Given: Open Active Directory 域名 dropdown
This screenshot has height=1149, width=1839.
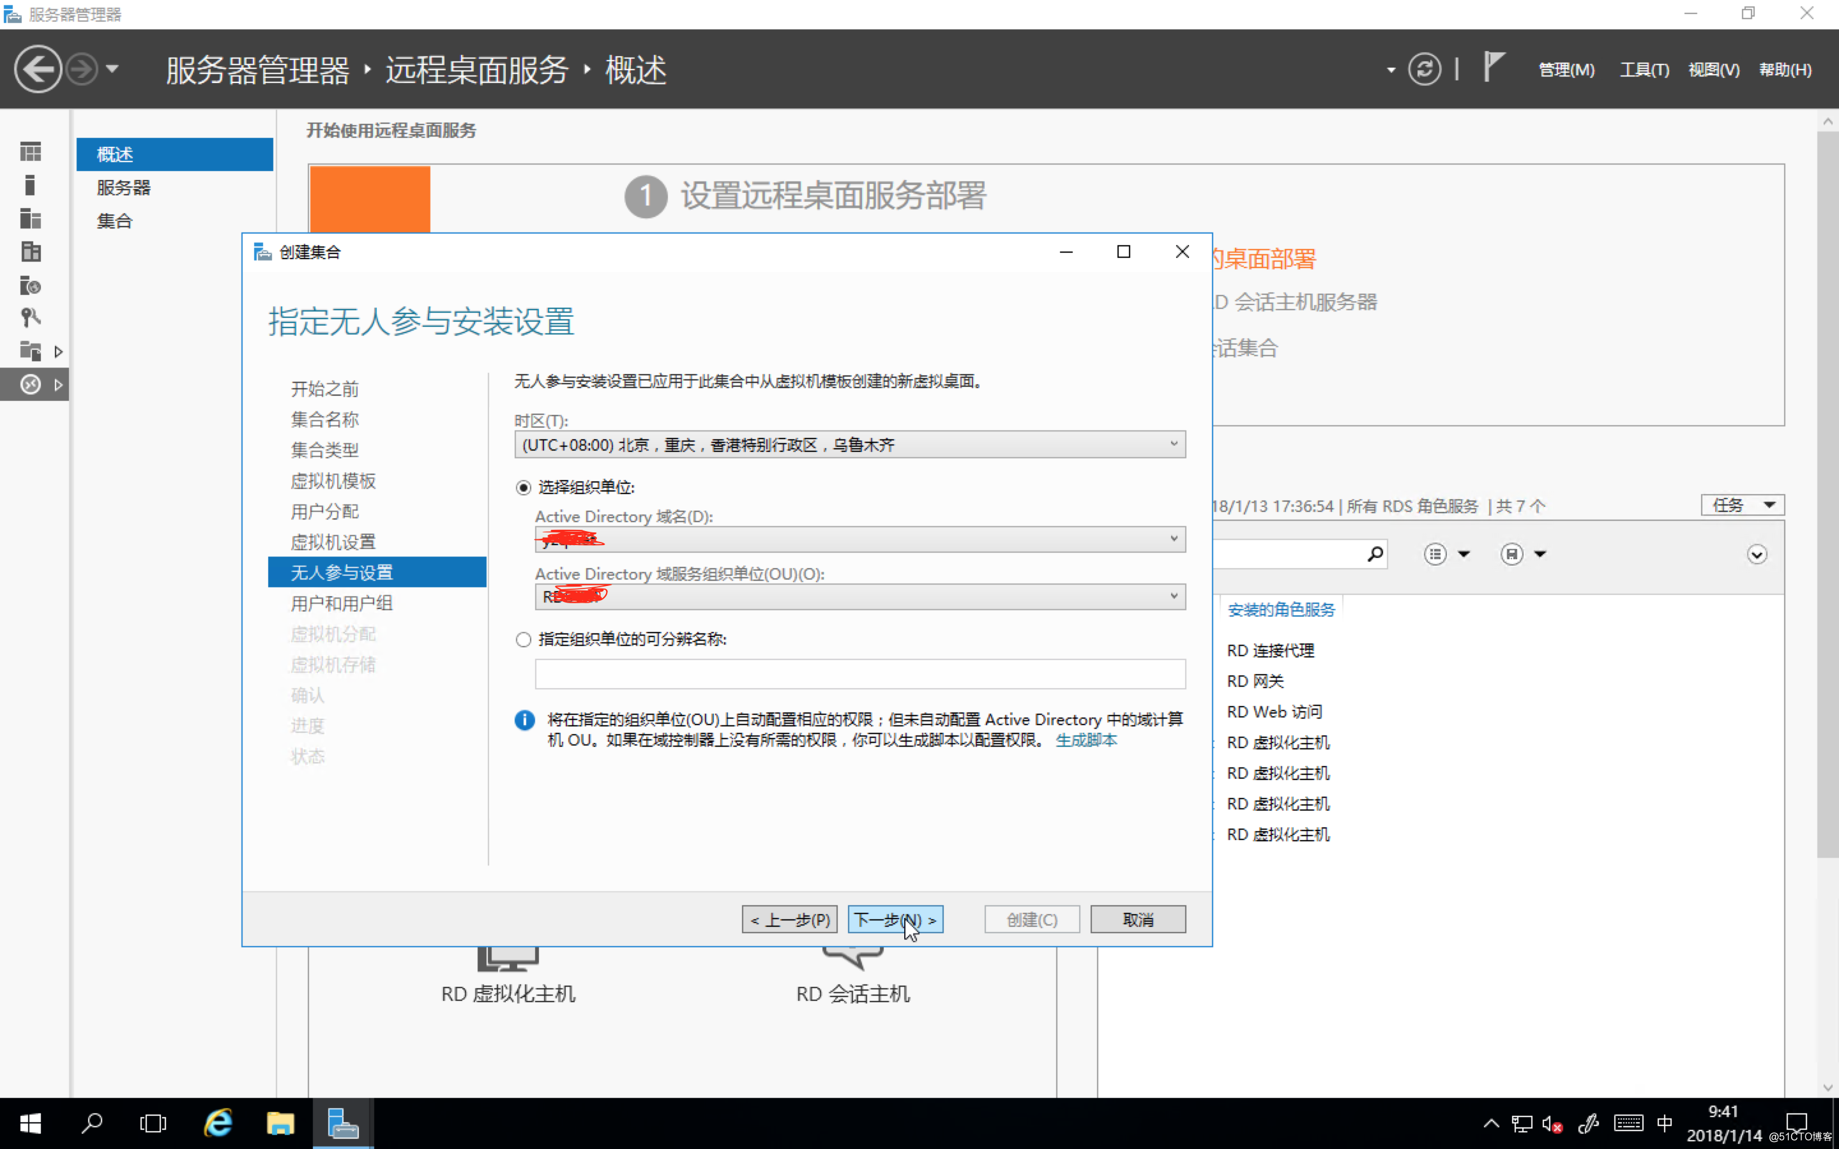Looking at the screenshot, I should pos(860,539).
